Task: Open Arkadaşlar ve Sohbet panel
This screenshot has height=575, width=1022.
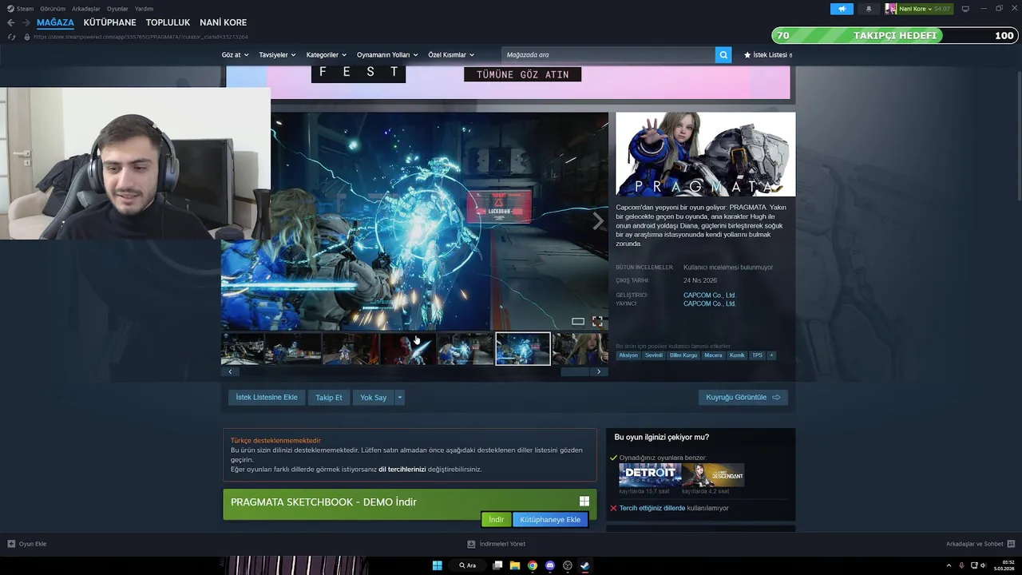Action: (980, 544)
